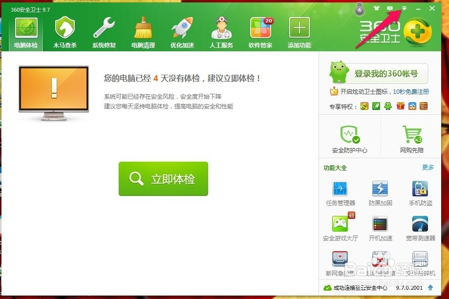
Task: Launch 开机加速 tool
Action: (380, 228)
